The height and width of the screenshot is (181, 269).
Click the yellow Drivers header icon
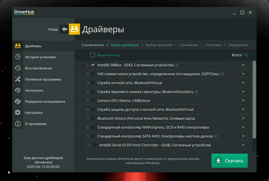tap(74, 29)
